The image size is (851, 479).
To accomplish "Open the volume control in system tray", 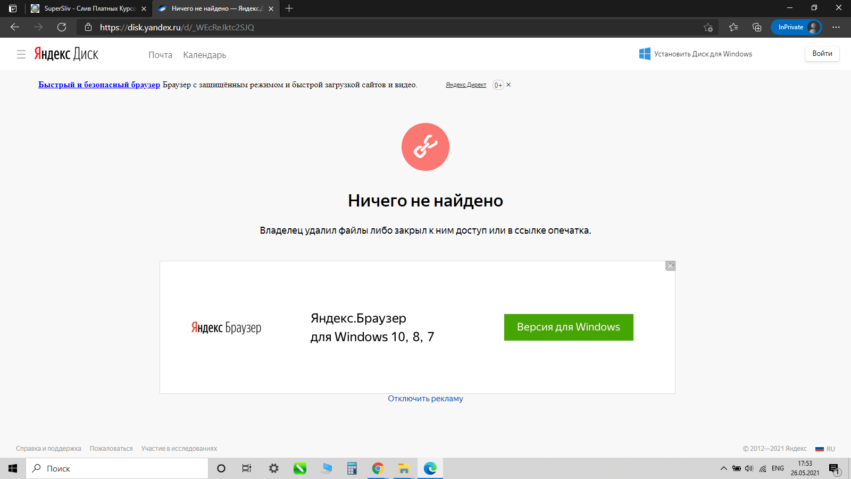I will (x=749, y=468).
